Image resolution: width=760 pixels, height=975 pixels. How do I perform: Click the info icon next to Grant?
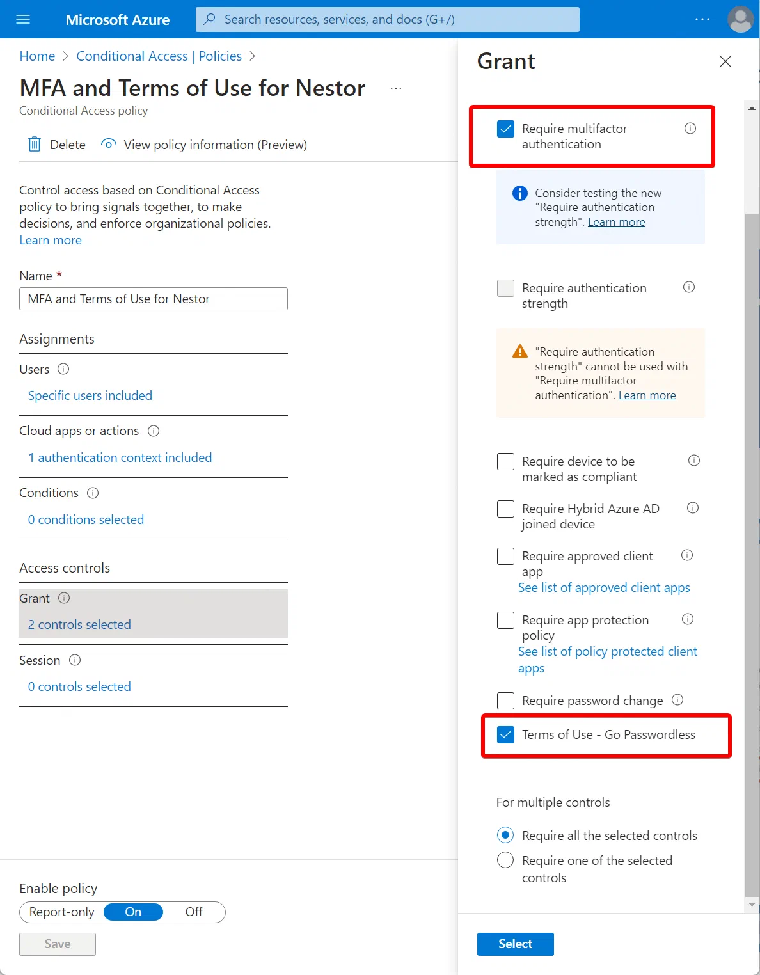coord(64,598)
